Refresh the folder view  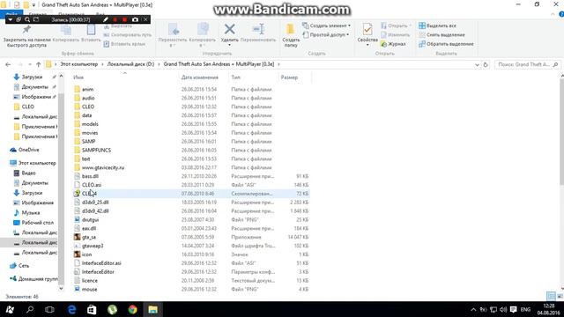click(x=486, y=64)
